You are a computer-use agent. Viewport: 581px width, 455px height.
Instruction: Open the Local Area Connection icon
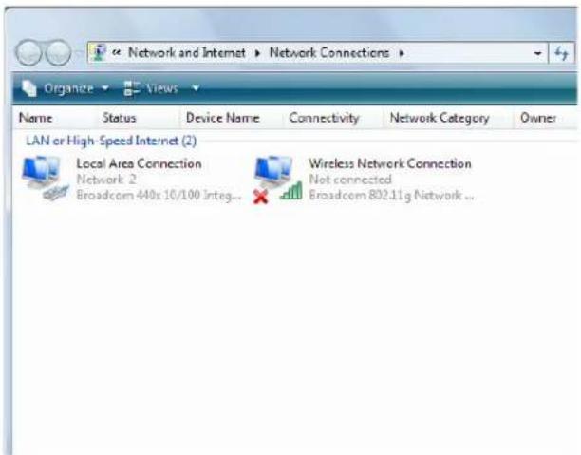click(46, 179)
